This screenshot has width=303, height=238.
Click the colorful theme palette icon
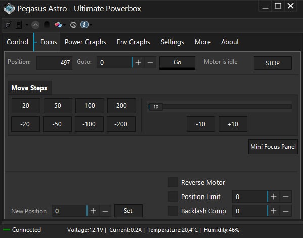click(58, 25)
